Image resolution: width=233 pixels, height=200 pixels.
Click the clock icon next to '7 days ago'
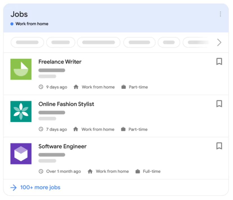click(x=41, y=129)
